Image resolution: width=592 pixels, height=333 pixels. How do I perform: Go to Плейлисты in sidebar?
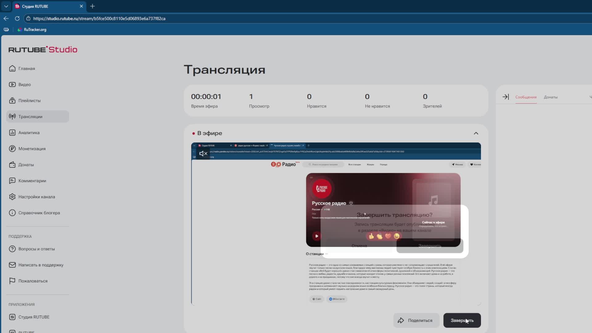coord(29,101)
